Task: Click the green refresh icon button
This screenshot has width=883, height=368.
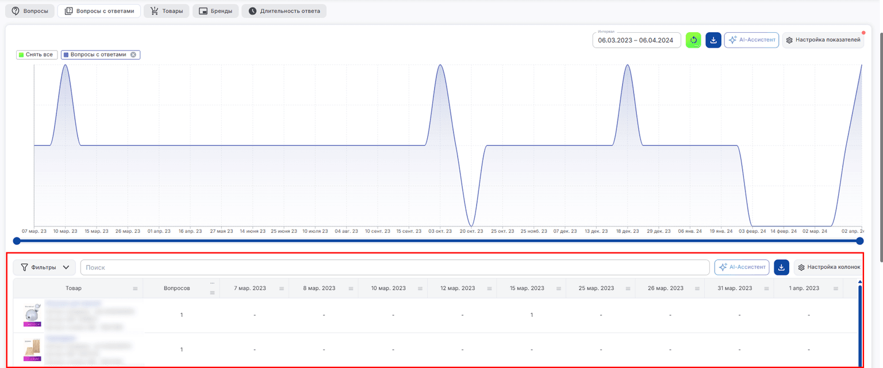Action: [x=694, y=40]
